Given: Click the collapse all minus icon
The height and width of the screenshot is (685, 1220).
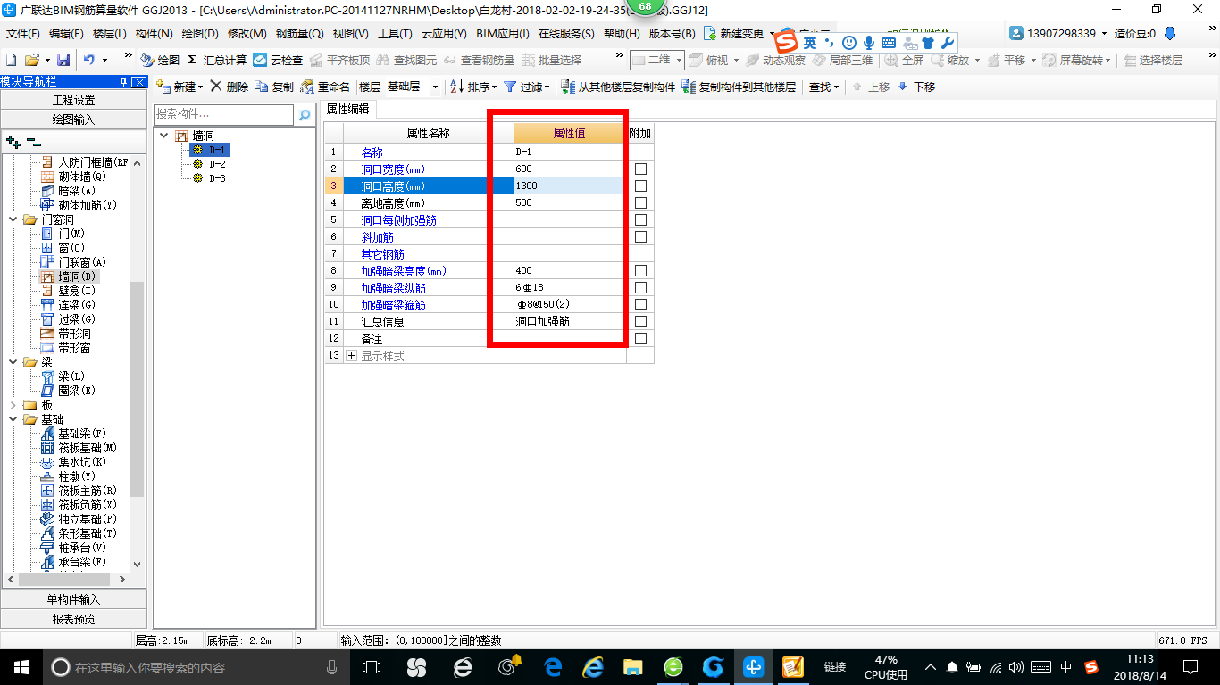Looking at the screenshot, I should coord(33,142).
